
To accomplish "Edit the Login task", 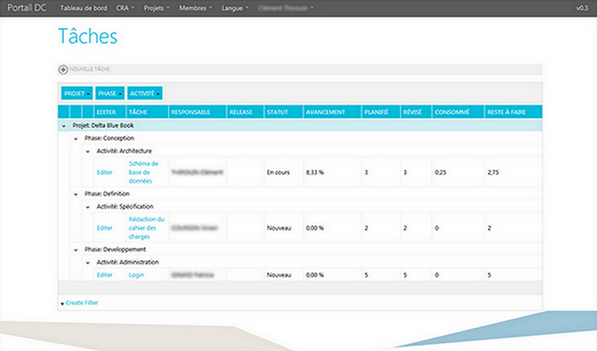I will [104, 274].
